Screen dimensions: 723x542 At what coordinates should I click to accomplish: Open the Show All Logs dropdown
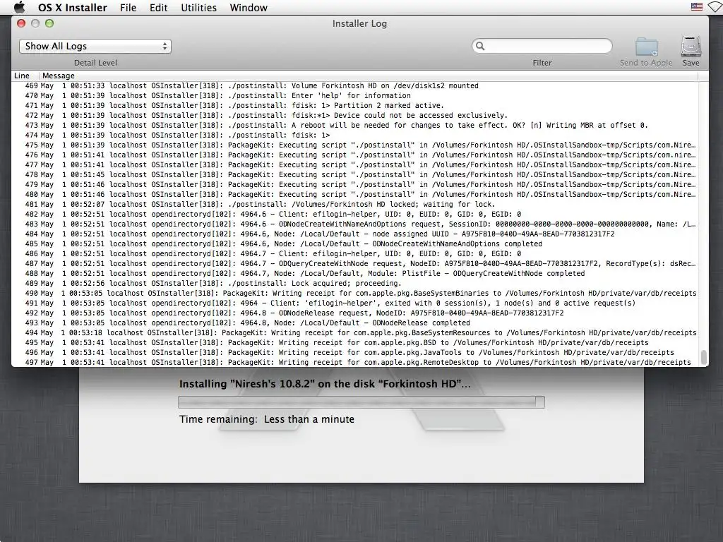[95, 46]
